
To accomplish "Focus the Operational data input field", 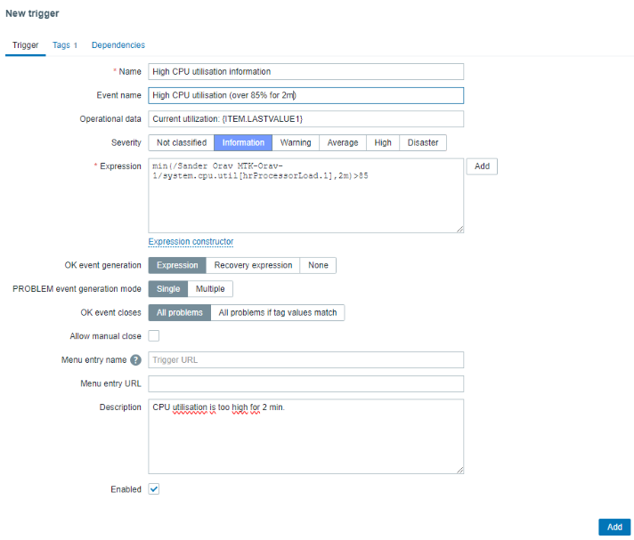I will (x=305, y=119).
